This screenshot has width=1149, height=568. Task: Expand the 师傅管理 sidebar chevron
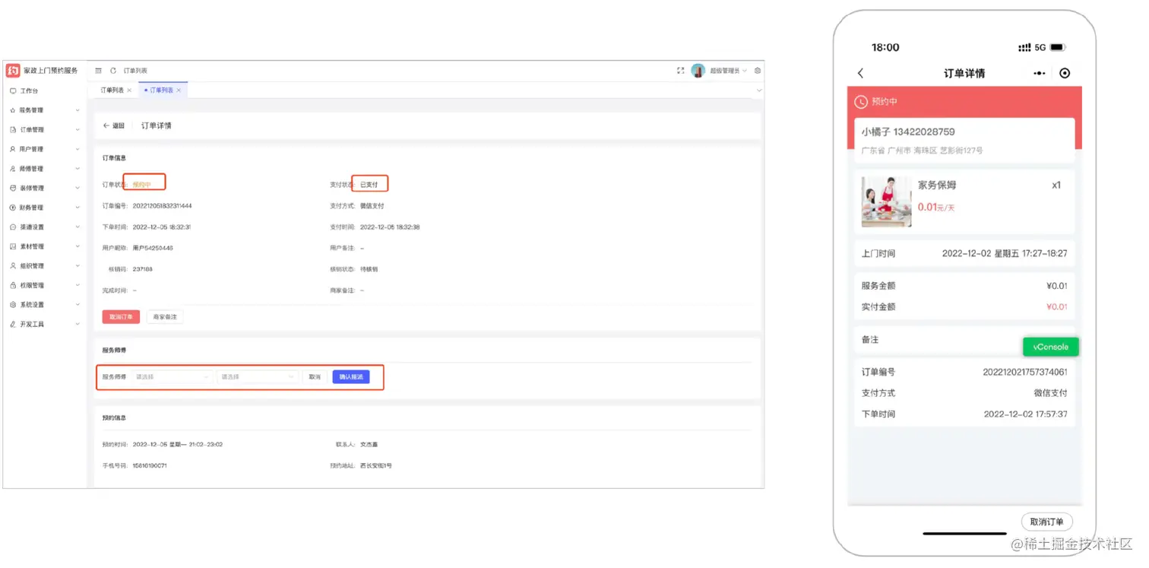pos(78,169)
